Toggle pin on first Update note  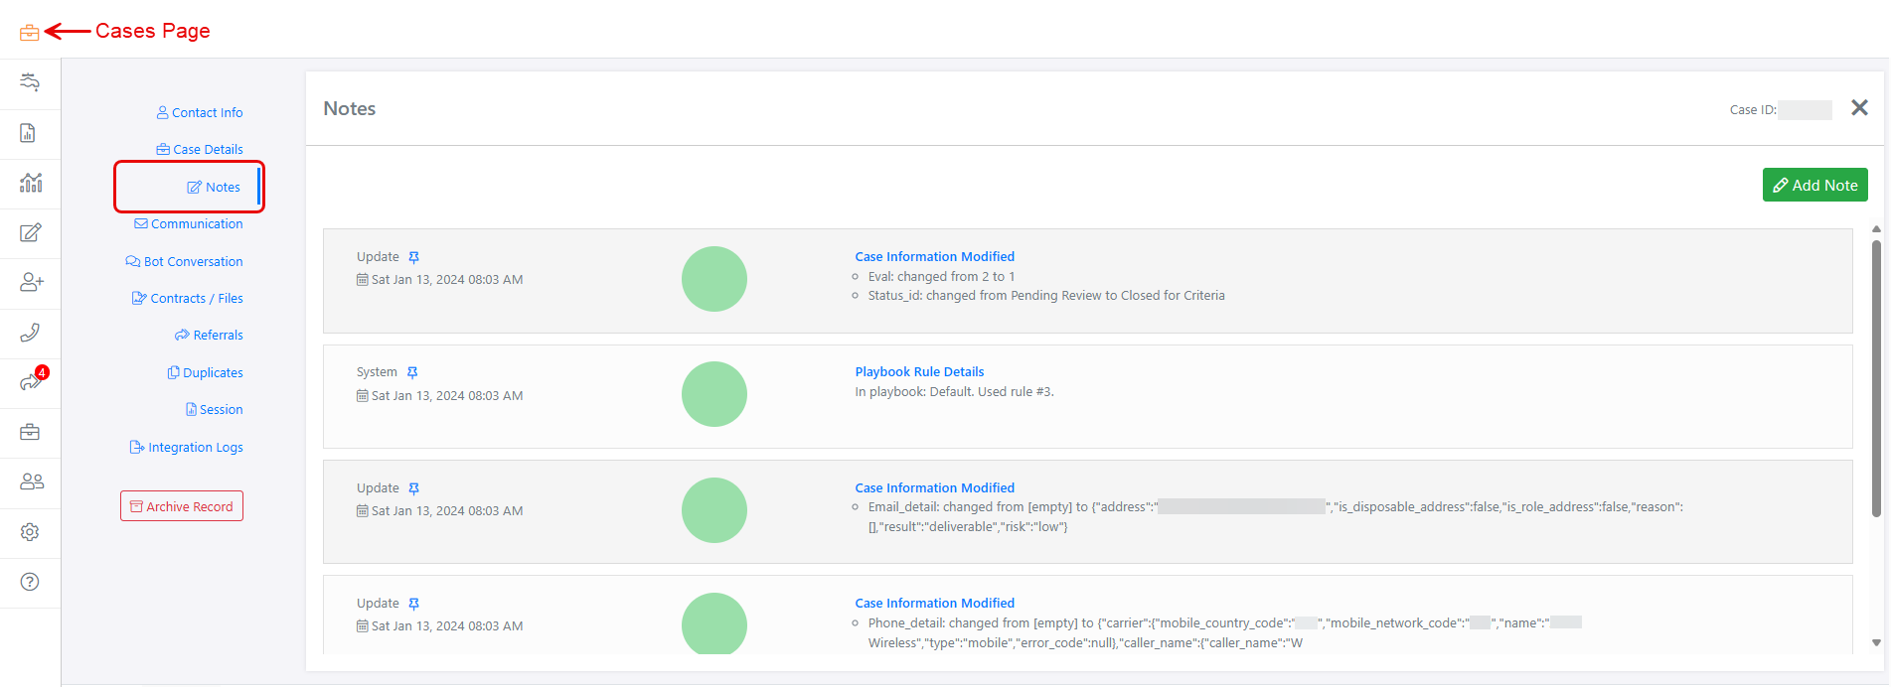coord(414,257)
